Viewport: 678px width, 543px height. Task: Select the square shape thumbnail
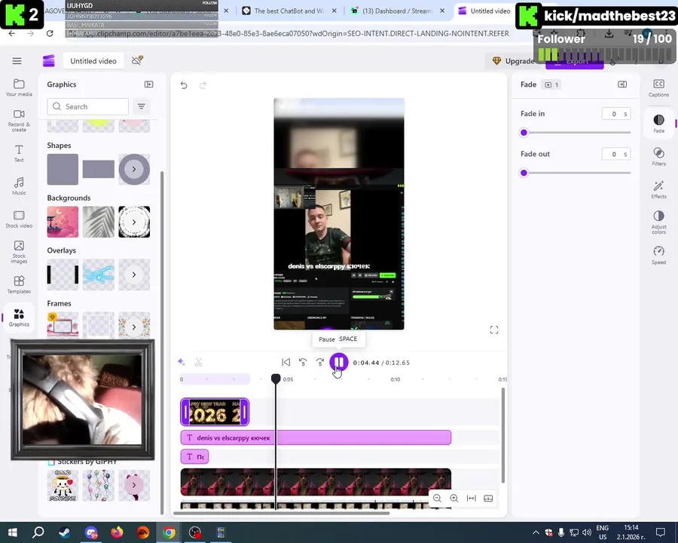click(x=63, y=169)
